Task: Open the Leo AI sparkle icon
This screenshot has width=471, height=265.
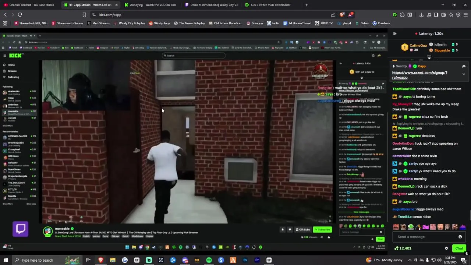Action: [x=451, y=15]
